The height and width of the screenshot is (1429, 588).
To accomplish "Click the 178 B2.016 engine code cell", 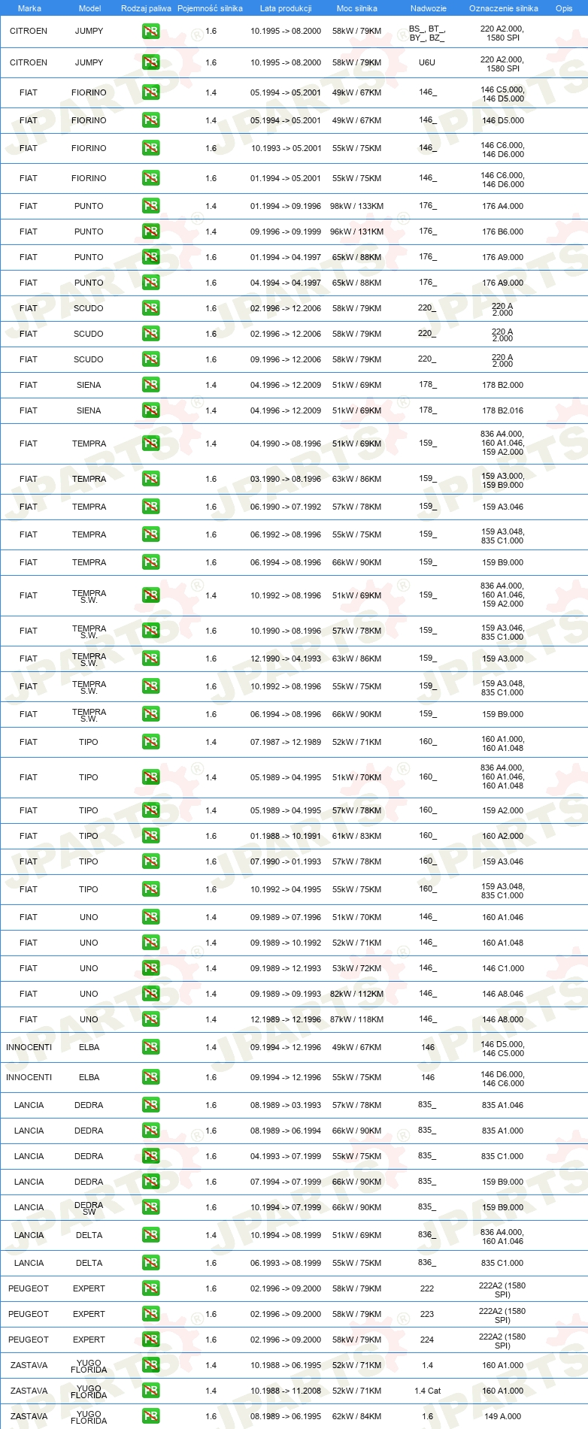I will coord(503,410).
